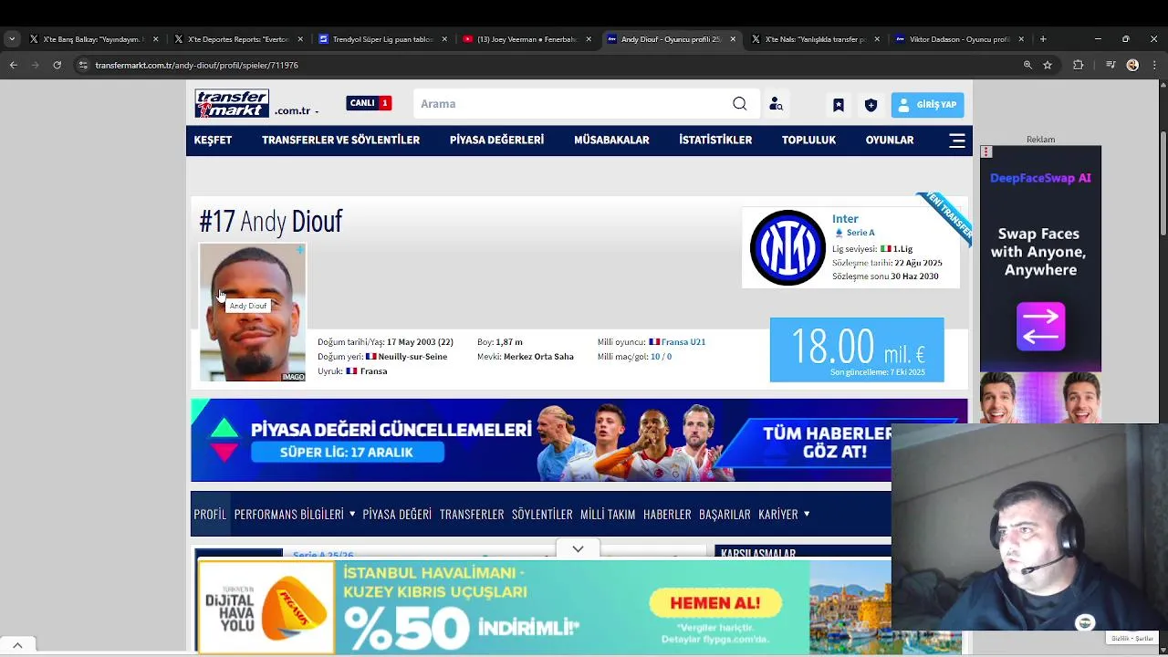The height and width of the screenshot is (657, 1168).
Task: Select the BAŞARILAR tab
Action: [x=725, y=514]
